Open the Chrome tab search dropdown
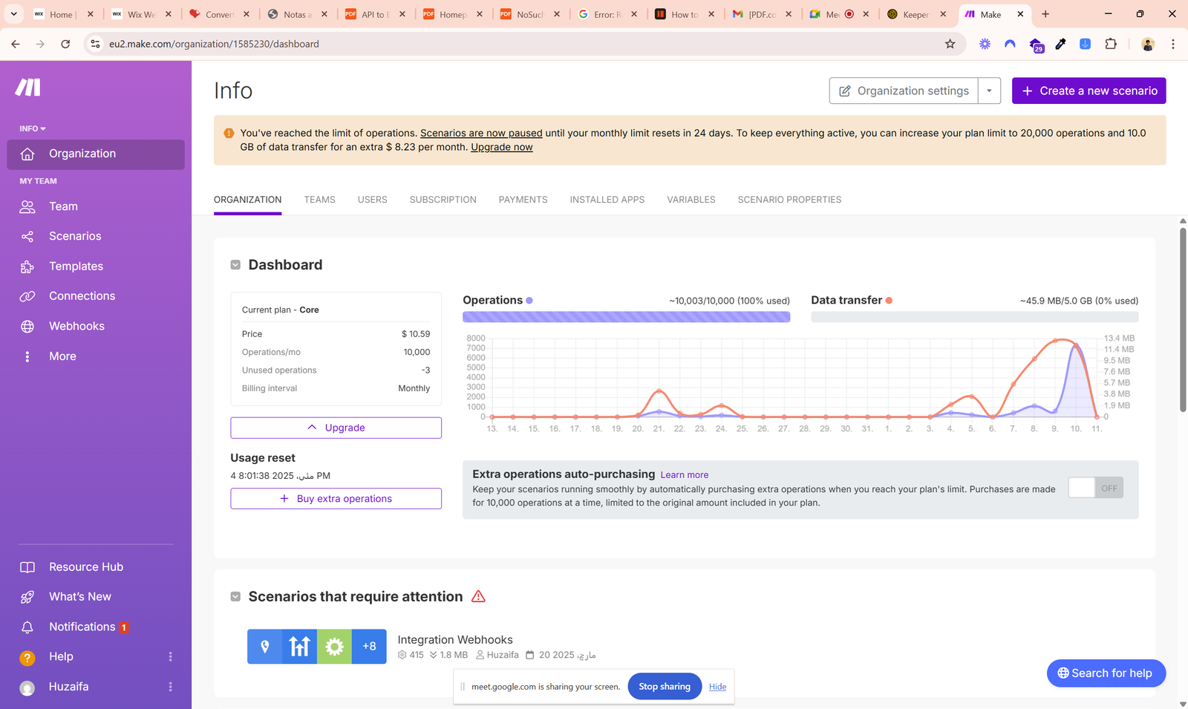 (13, 14)
